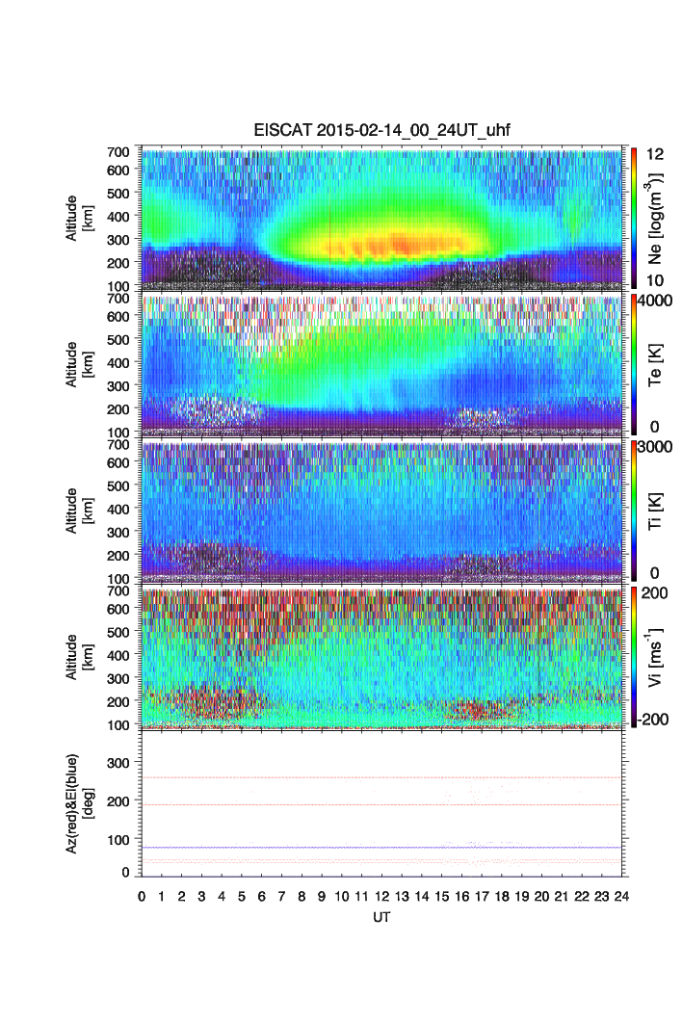The width and height of the screenshot is (682, 1023).
Task: Click the Vi ion velocity plot panel
Action: pyautogui.click(x=381, y=657)
